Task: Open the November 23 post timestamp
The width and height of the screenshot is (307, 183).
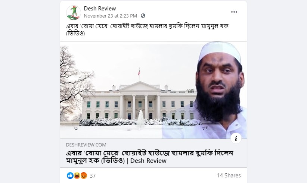Action: (x=111, y=16)
